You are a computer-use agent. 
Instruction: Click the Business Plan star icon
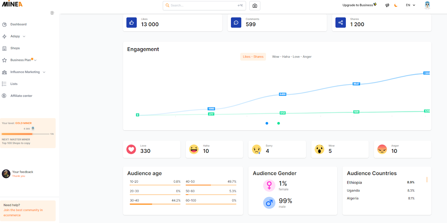[4, 60]
